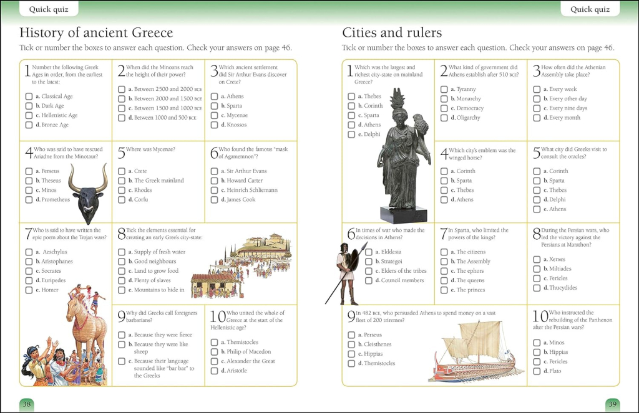Image resolution: width=639 pixels, height=413 pixels.
Task: Tick "Corinth" under the winged horse question
Action: tap(444, 171)
